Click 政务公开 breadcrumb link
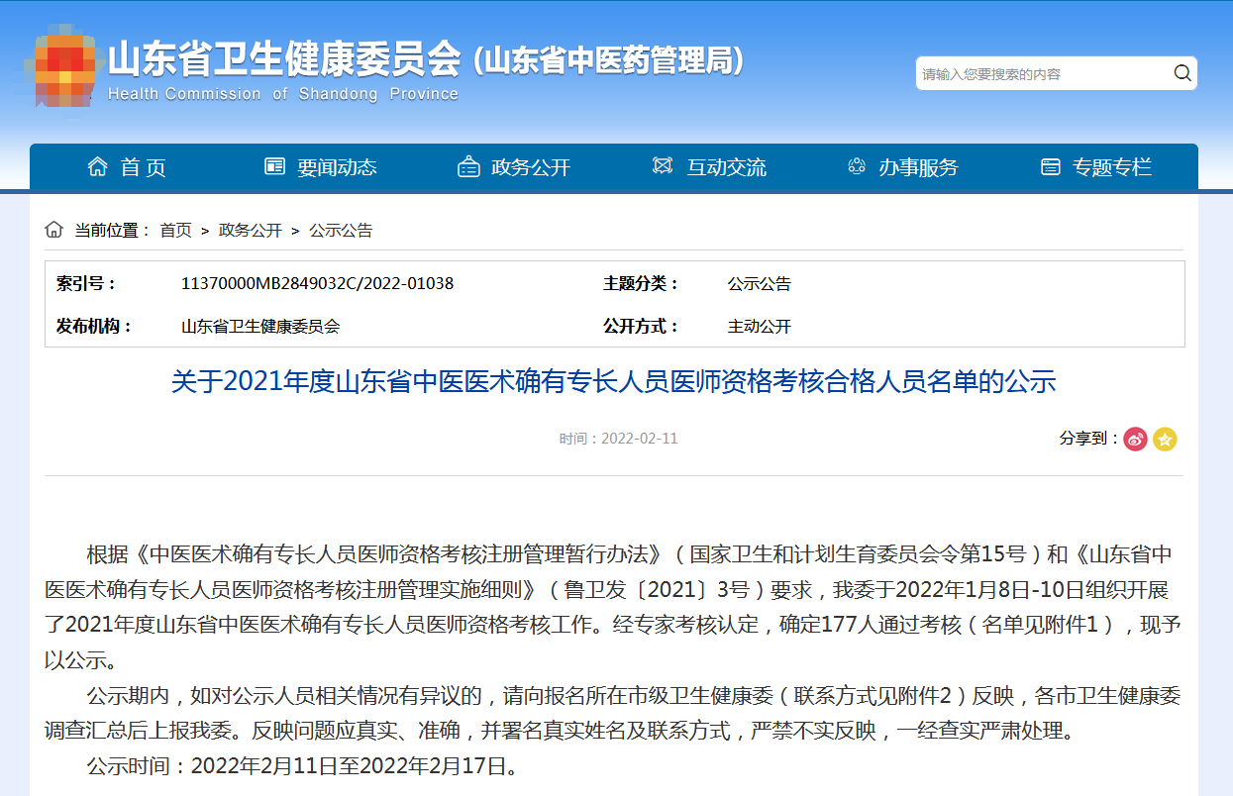The image size is (1233, 796). click(x=251, y=230)
